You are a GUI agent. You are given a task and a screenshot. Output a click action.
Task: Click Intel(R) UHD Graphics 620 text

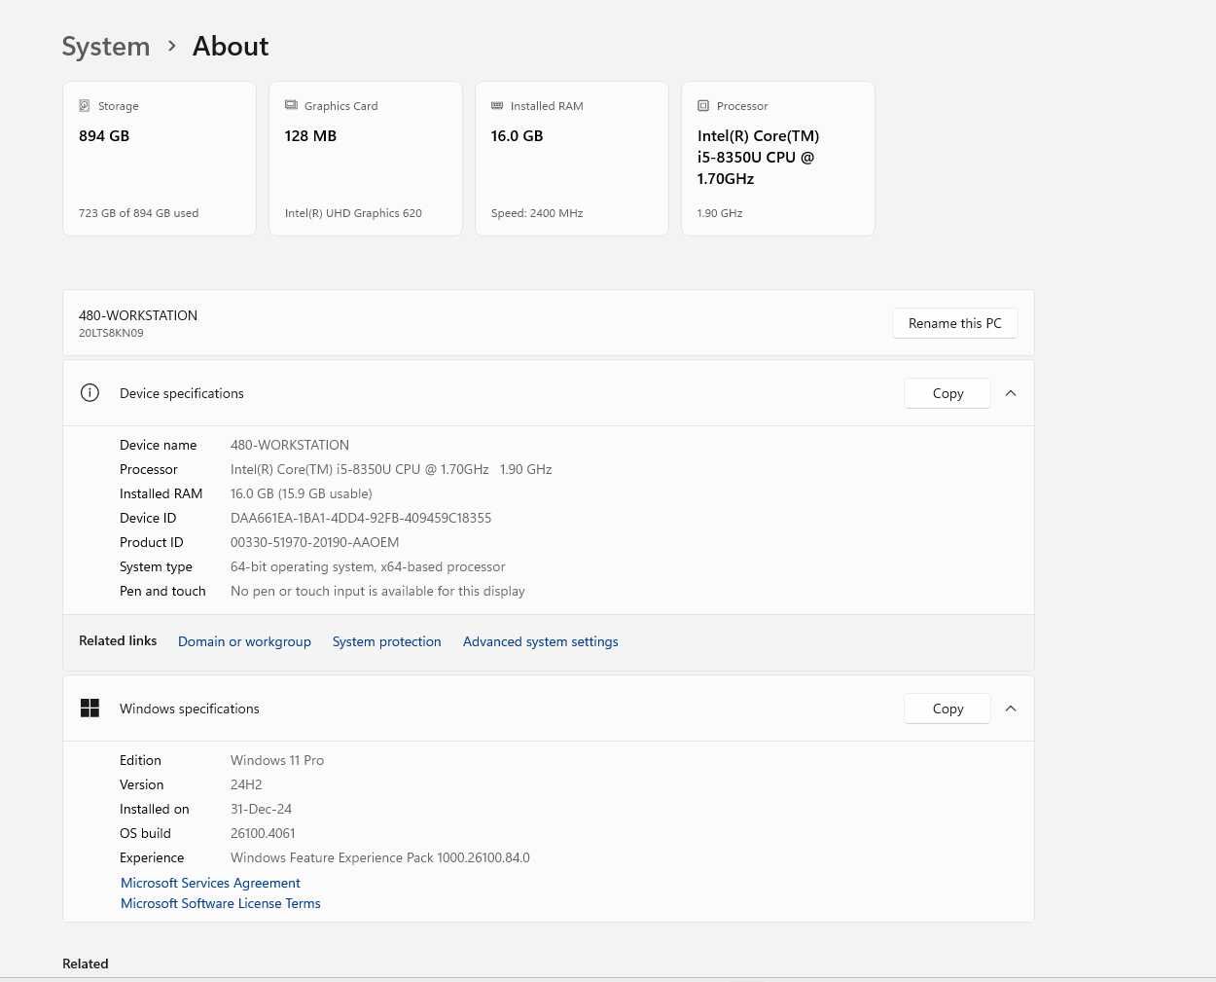(353, 213)
